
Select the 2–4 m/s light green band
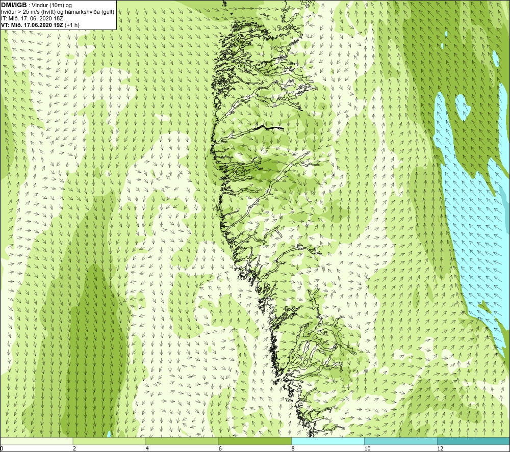click(109, 441)
